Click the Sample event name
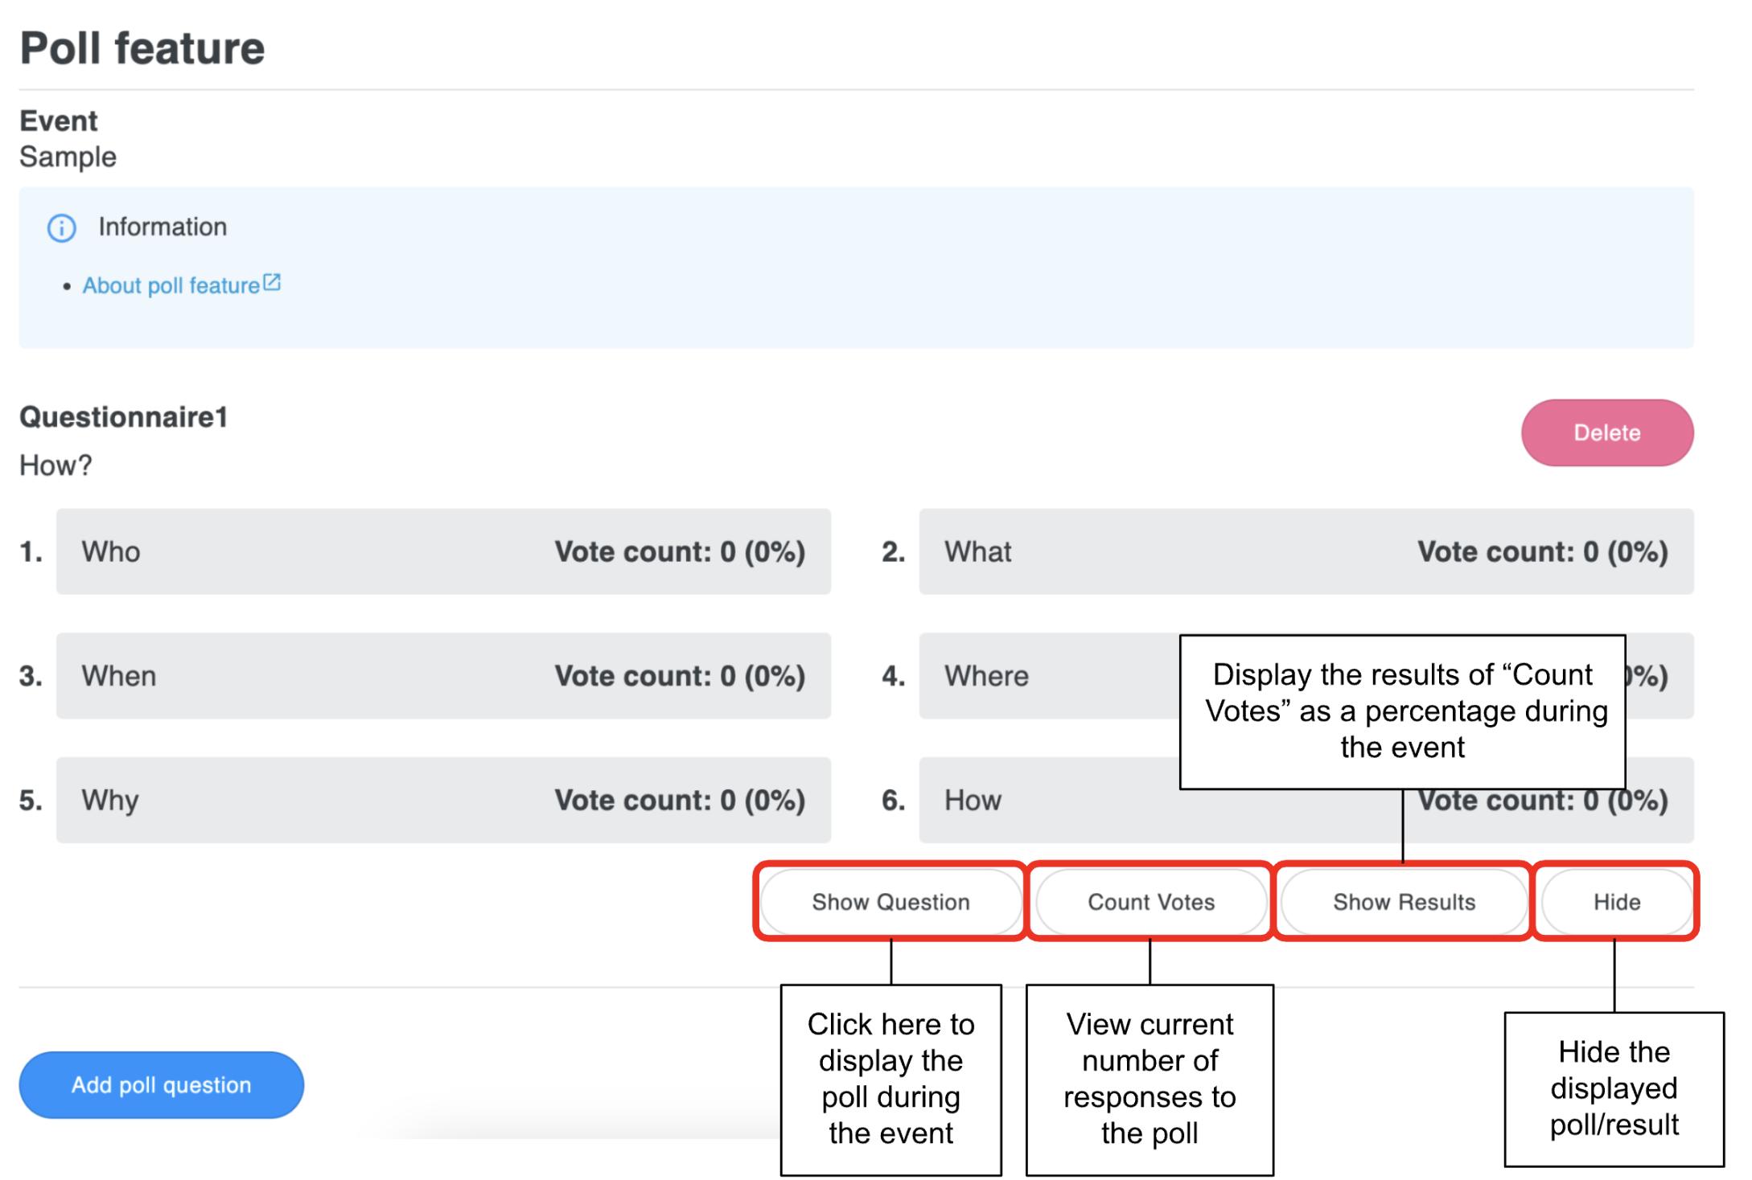The height and width of the screenshot is (1180, 1752). click(68, 157)
